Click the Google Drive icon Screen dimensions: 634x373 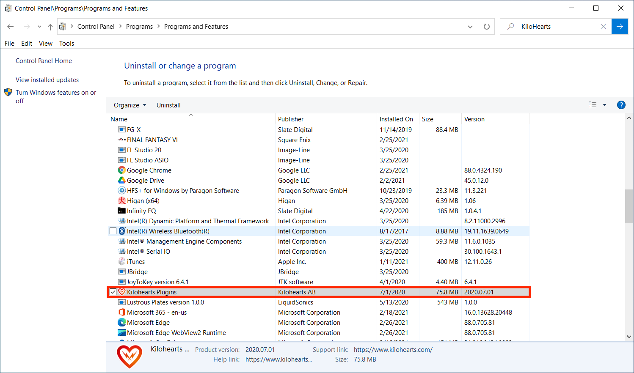pos(122,181)
